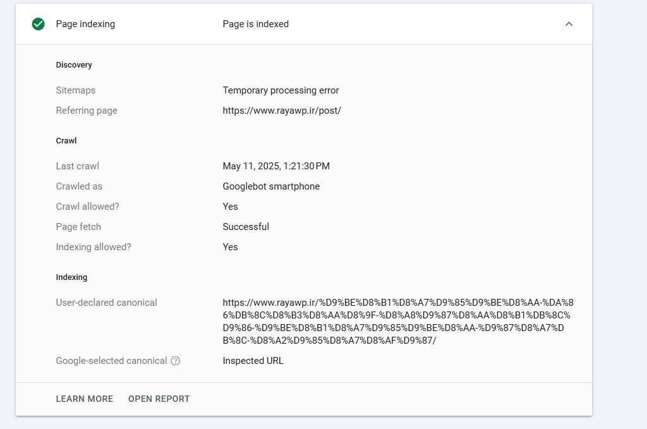Click the 'User-declared canonical' label
The width and height of the screenshot is (647, 429).
click(106, 303)
